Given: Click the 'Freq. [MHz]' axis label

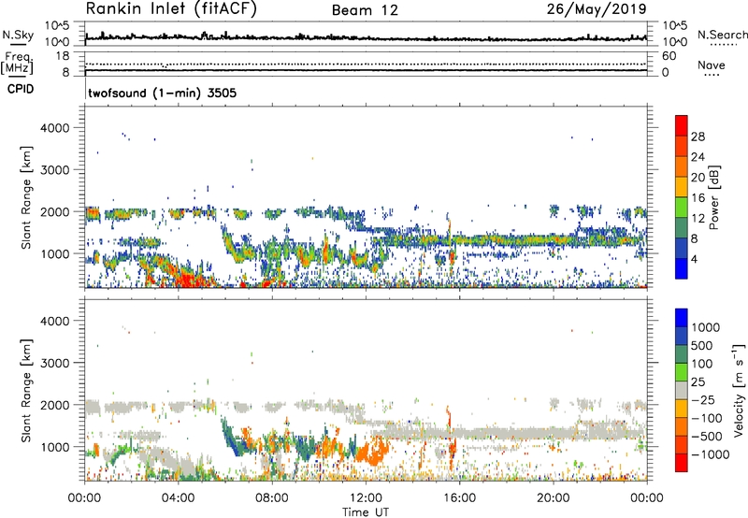Looking at the screenshot, I should 17,64.
